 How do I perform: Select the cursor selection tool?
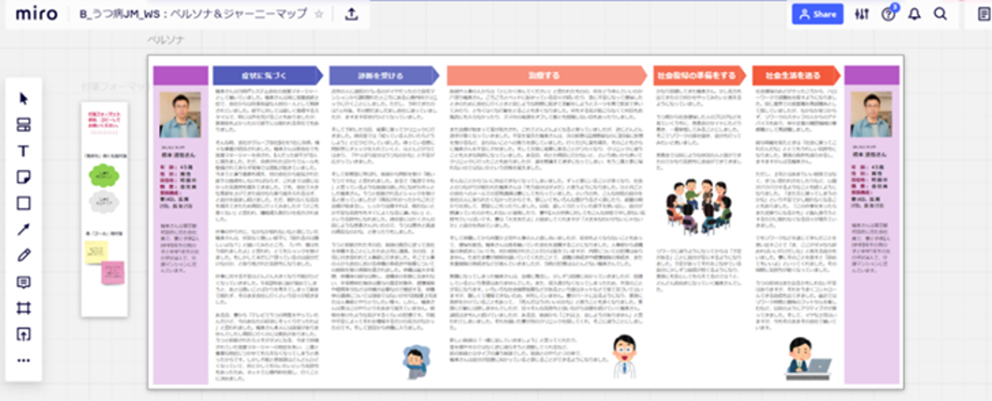(24, 98)
